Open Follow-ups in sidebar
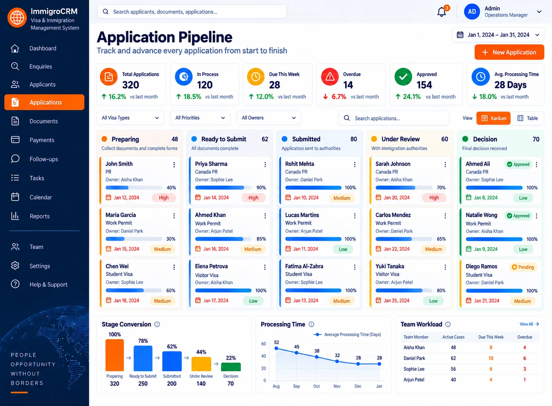The height and width of the screenshot is (406, 552). (44, 159)
